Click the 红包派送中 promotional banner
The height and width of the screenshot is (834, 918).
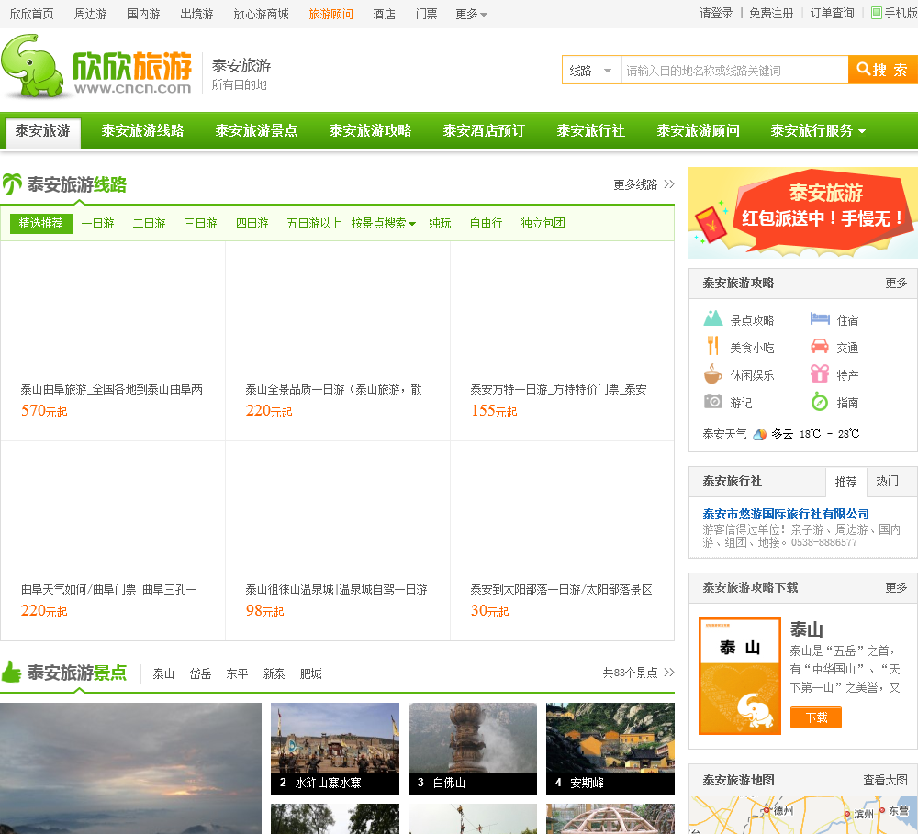point(803,213)
